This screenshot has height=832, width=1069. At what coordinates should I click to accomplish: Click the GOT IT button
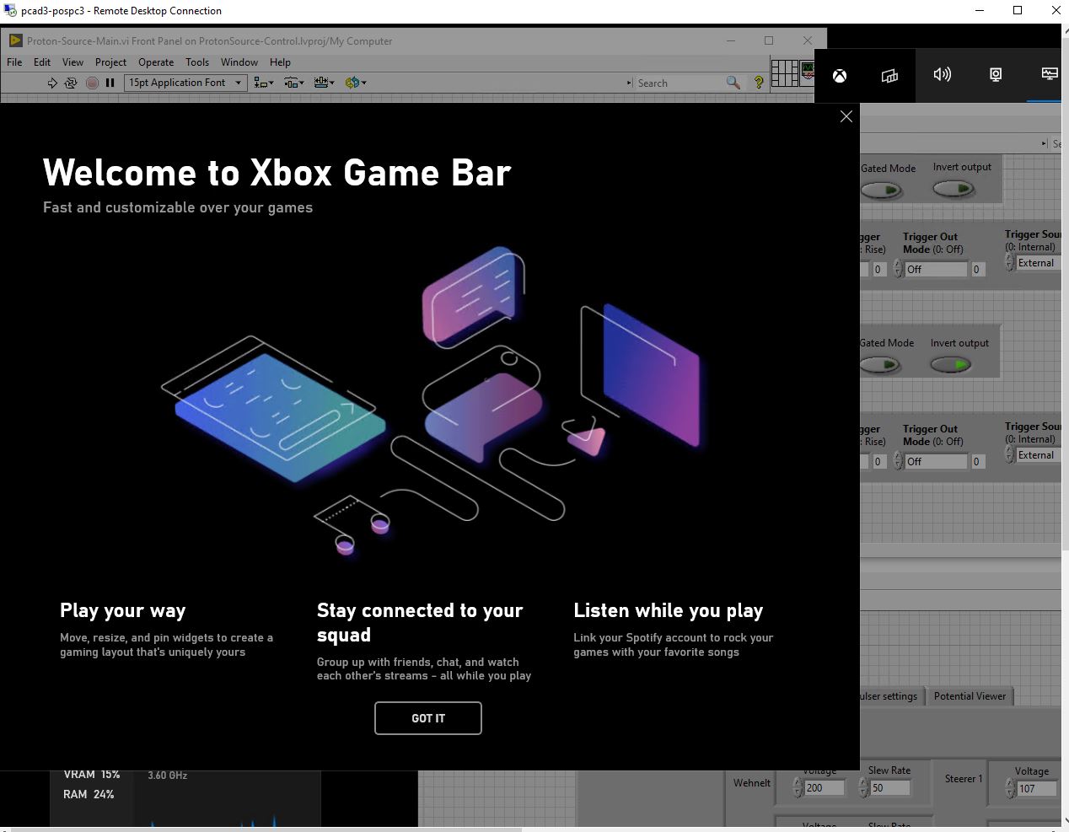428,718
